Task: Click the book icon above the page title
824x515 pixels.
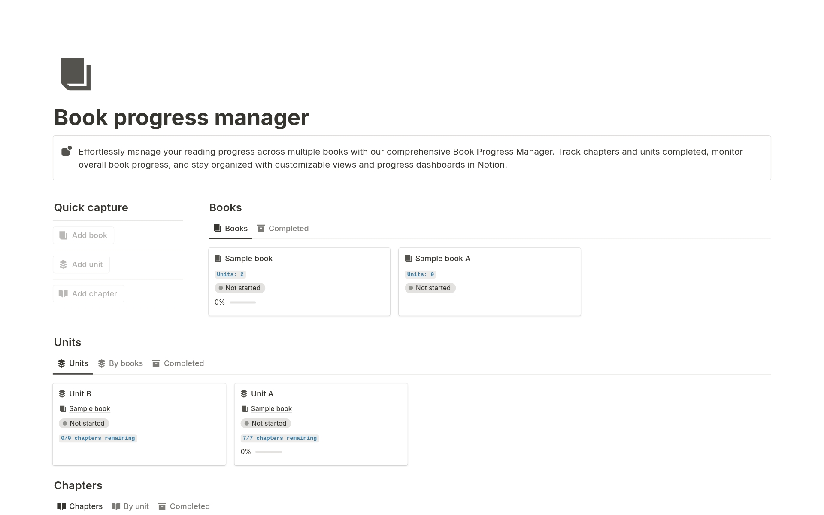Action: click(x=76, y=74)
